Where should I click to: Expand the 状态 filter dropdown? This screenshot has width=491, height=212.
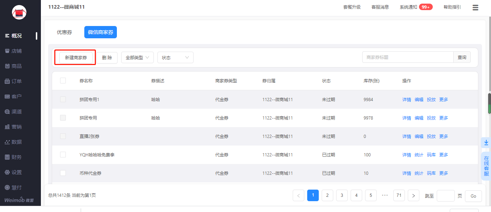(175, 57)
